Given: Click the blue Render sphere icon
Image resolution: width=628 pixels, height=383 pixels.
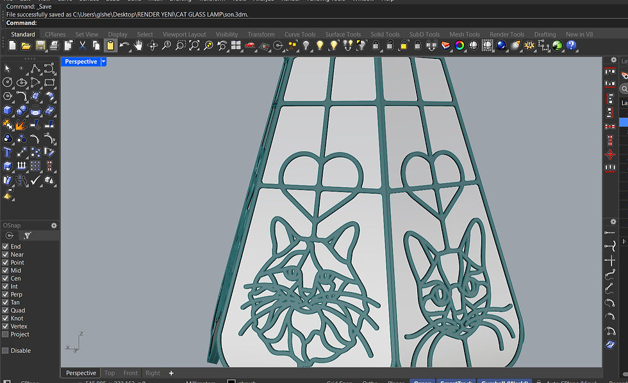Looking at the screenshot, I should point(501,45).
